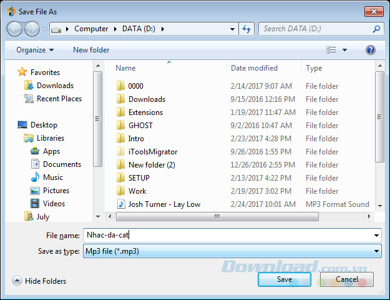Sort by the Date modified column

[x=255, y=68]
